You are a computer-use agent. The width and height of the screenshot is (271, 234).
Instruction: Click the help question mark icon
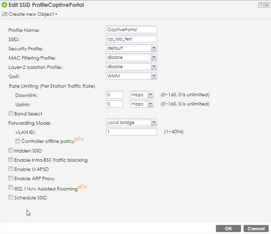click(261, 5)
